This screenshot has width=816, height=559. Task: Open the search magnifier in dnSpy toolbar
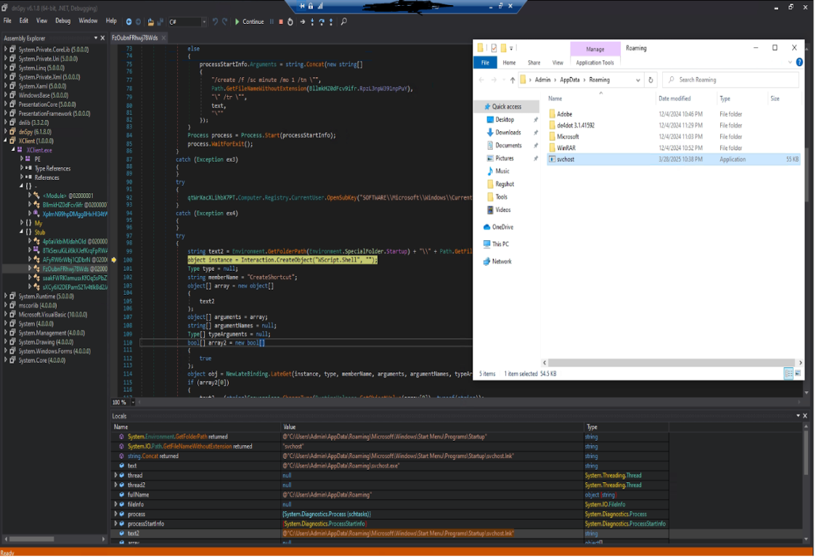(343, 22)
